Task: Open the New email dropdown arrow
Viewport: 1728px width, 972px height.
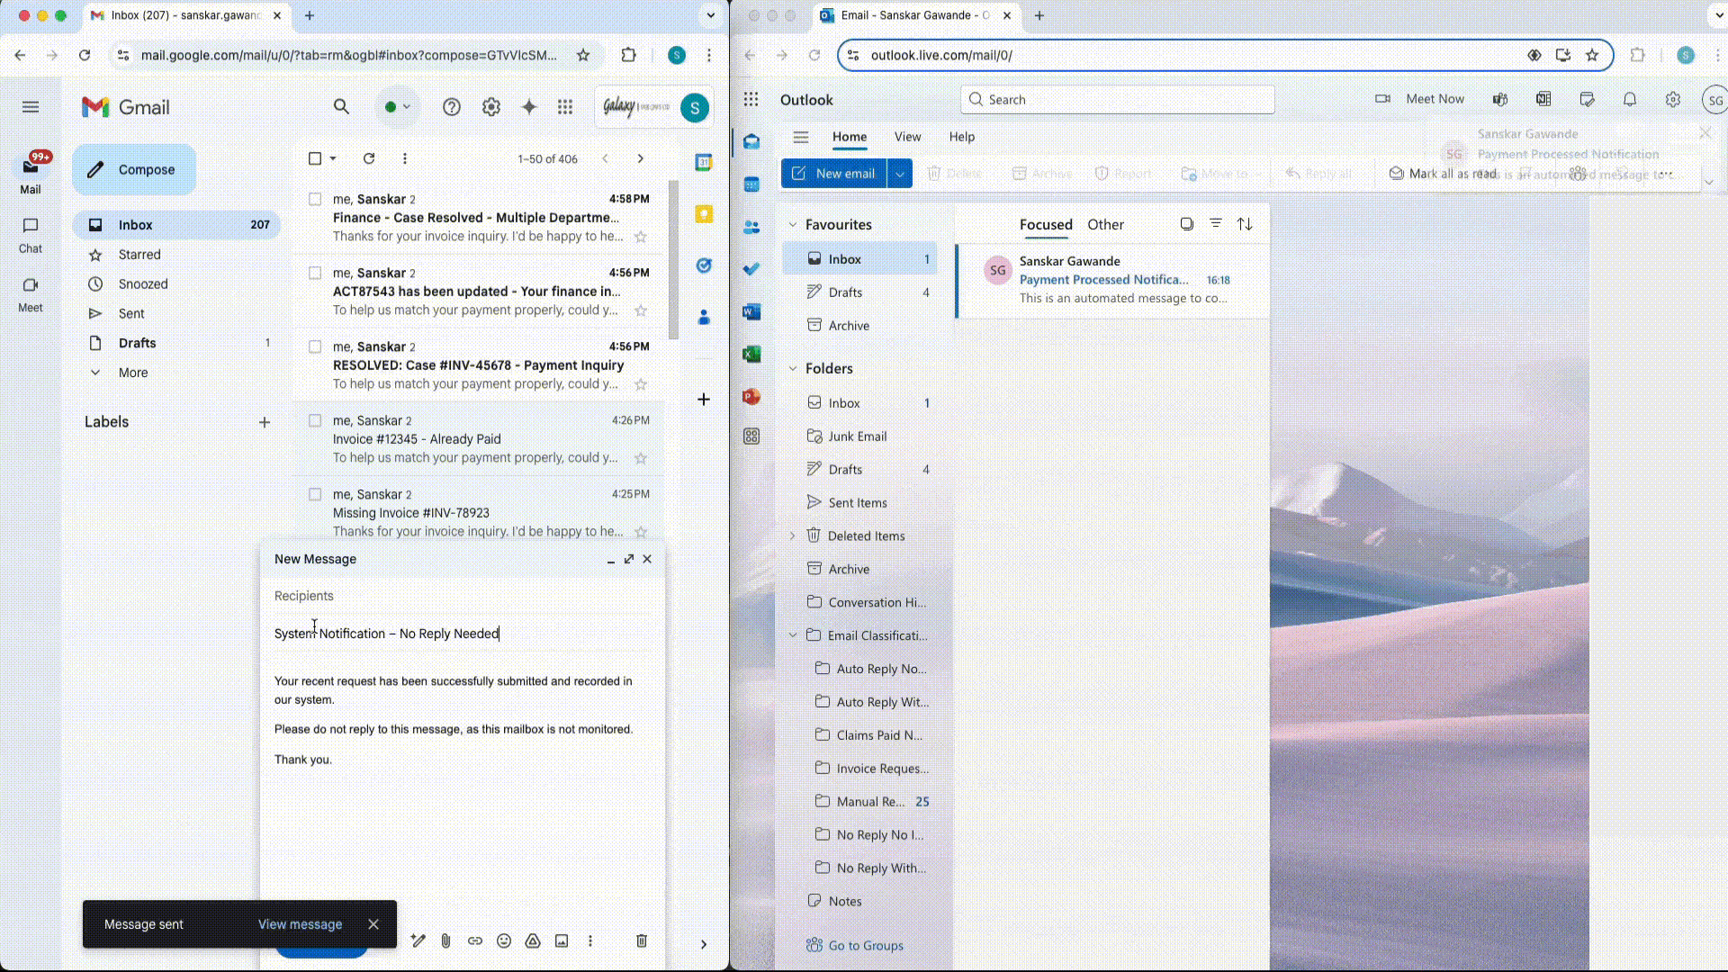Action: (x=899, y=174)
